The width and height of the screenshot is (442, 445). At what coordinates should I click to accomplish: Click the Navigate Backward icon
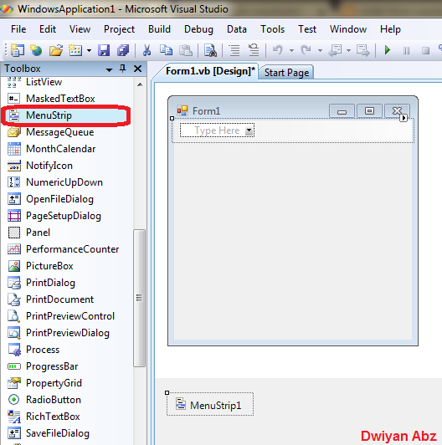pyautogui.click(x=335, y=50)
